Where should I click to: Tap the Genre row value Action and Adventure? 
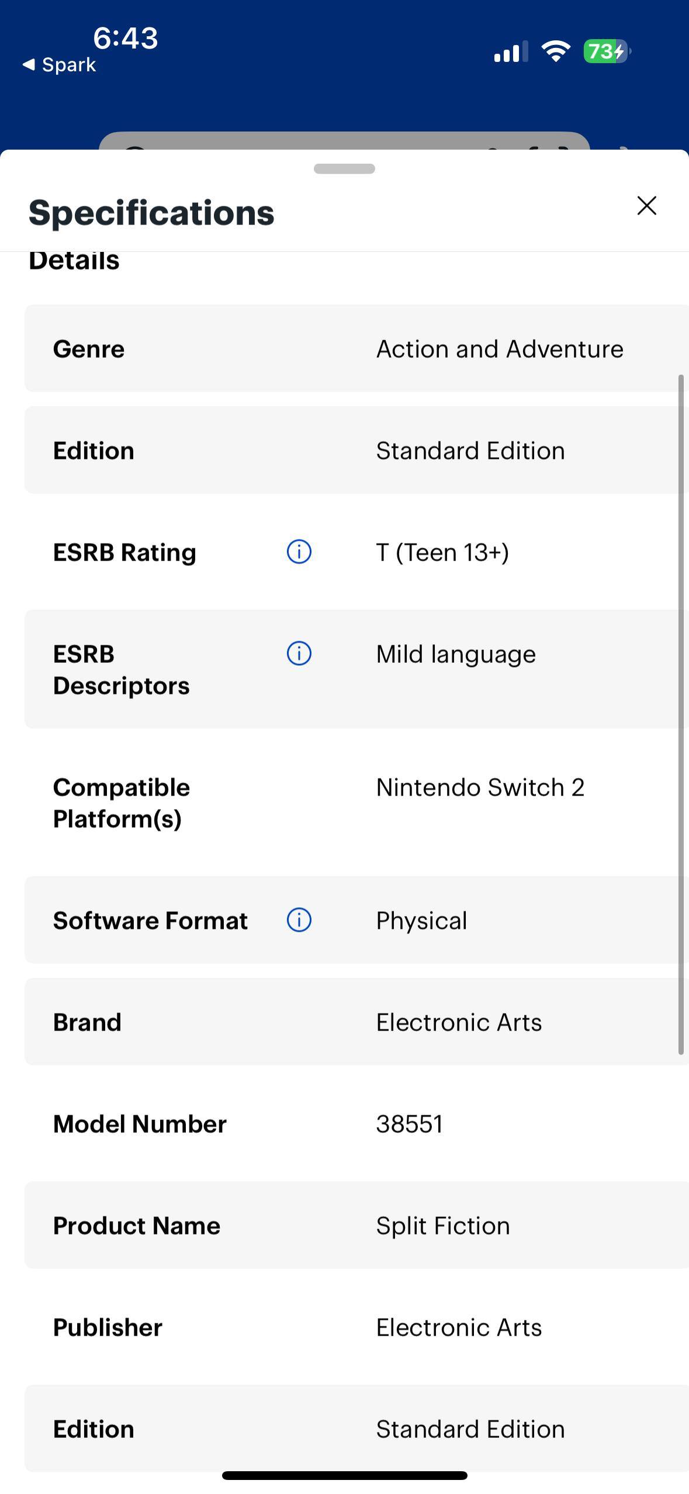point(499,349)
